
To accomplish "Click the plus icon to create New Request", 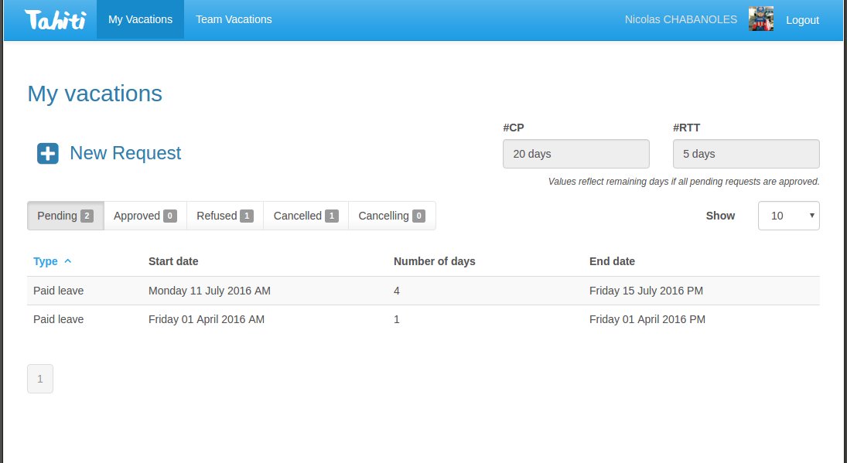I will pyautogui.click(x=47, y=153).
